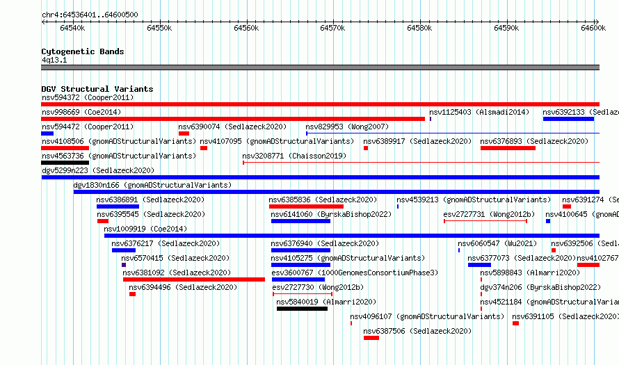The height and width of the screenshot is (365, 619).
Task: Click the esv2727731 (Wong2012b) red line feature
Action: point(485,221)
